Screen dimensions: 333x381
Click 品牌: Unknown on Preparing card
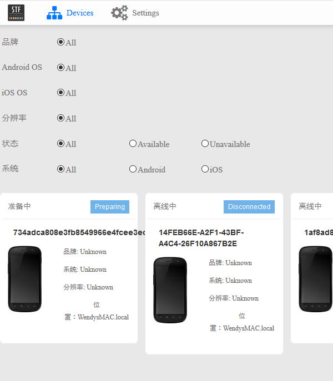pyautogui.click(x=85, y=251)
